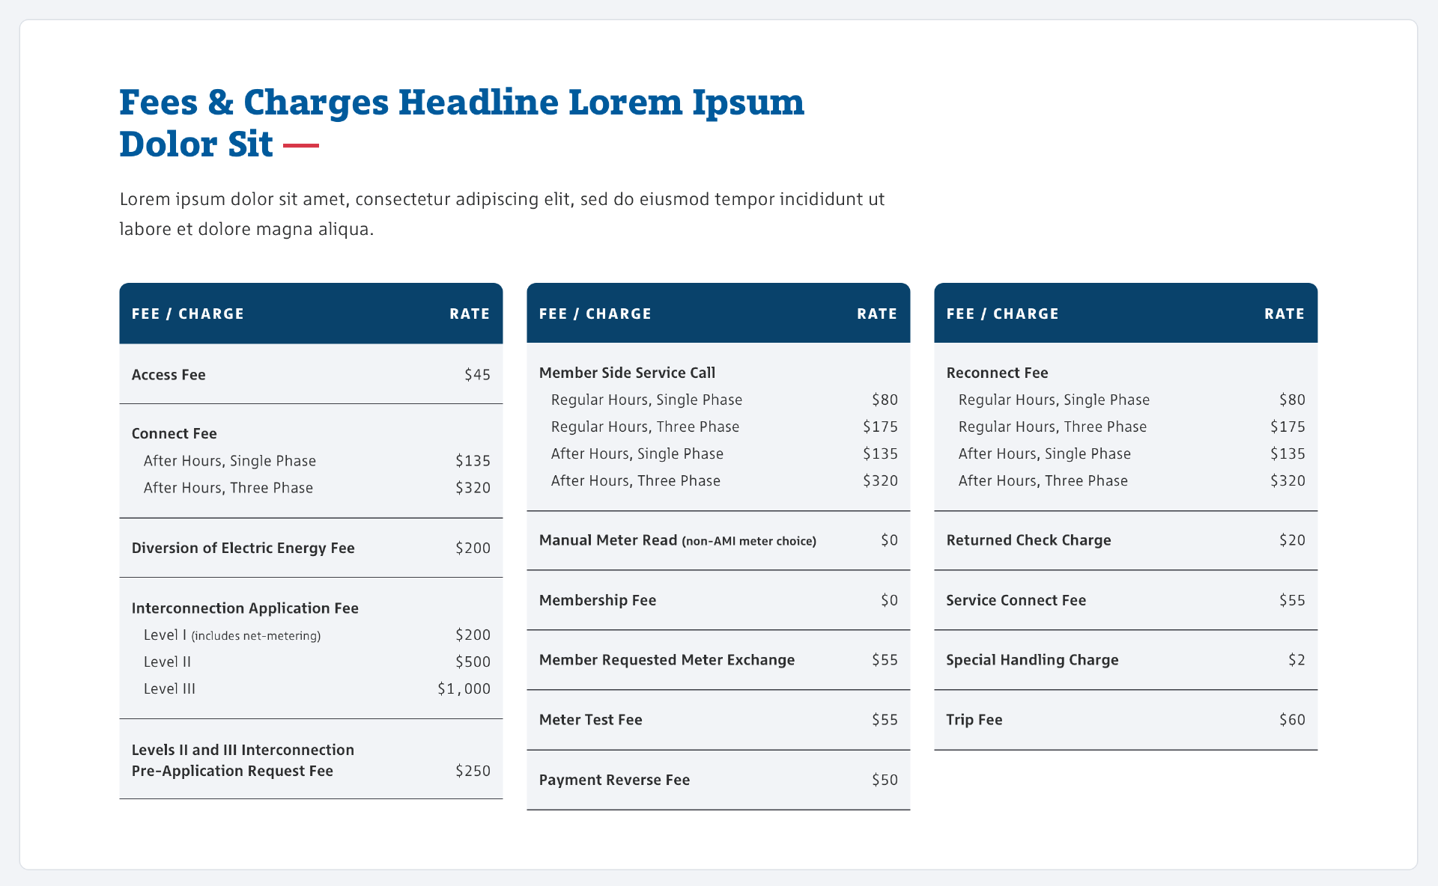Viewport: 1438px width, 886px height.
Task: Click Reconnect Fee After Hours, Three Phase
Action: (x=1043, y=480)
